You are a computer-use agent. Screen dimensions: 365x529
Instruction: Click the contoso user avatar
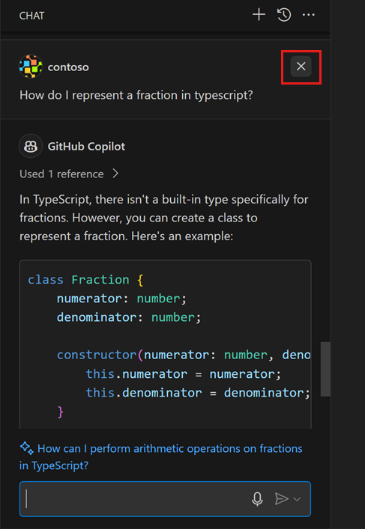(x=31, y=67)
